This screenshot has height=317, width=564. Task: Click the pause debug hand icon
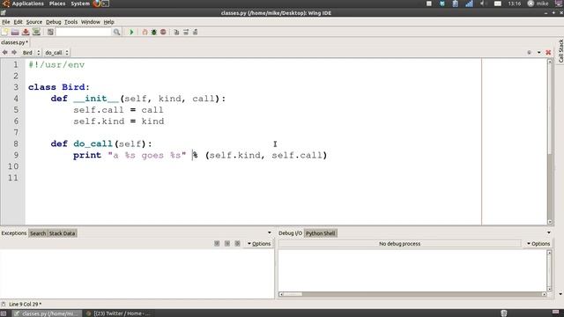pyautogui.click(x=145, y=32)
